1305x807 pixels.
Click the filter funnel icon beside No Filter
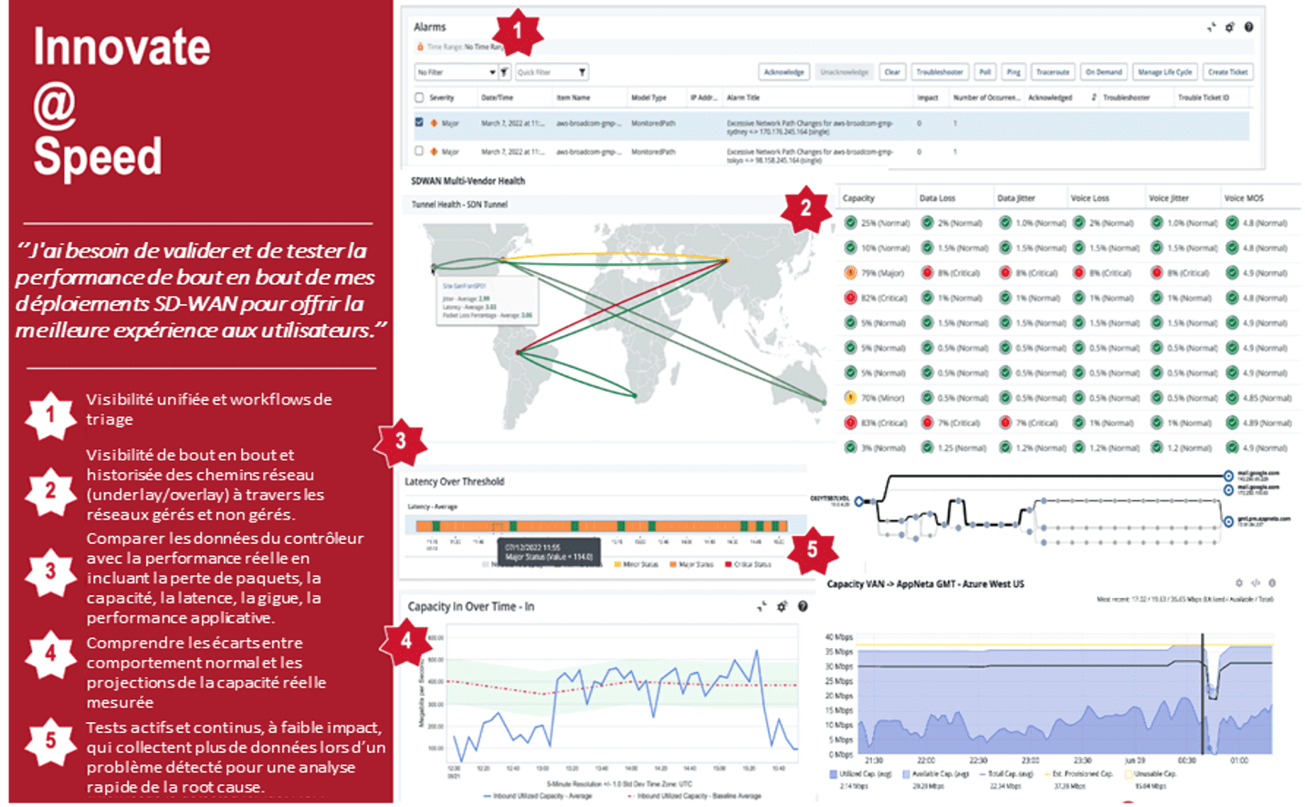point(504,72)
